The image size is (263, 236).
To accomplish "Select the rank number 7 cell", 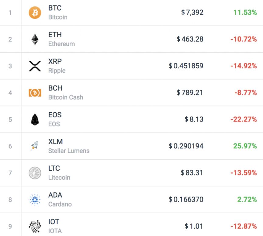I will tap(10, 173).
